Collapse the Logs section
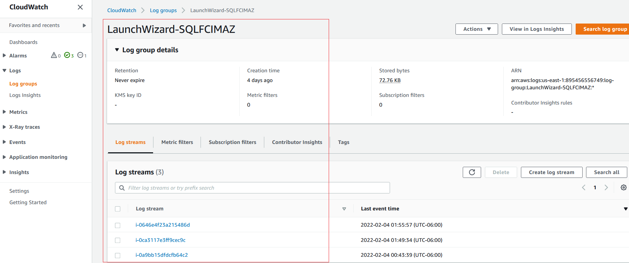The width and height of the screenshot is (629, 263). [4, 70]
